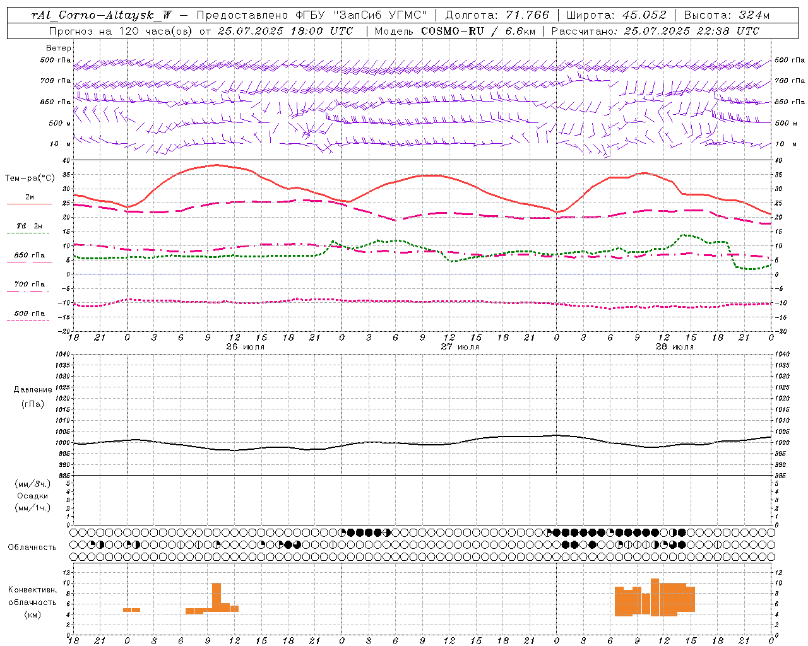Click the 2м temperature legend entry
The height and width of the screenshot is (646, 808).
pos(30,197)
